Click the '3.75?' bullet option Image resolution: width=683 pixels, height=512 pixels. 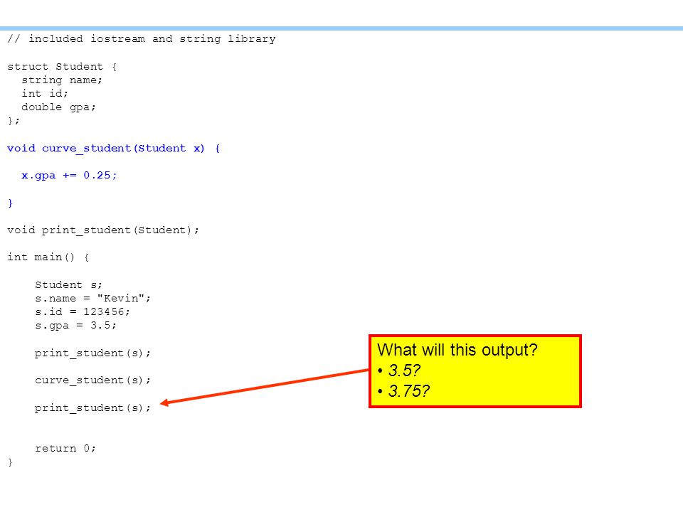pos(408,391)
